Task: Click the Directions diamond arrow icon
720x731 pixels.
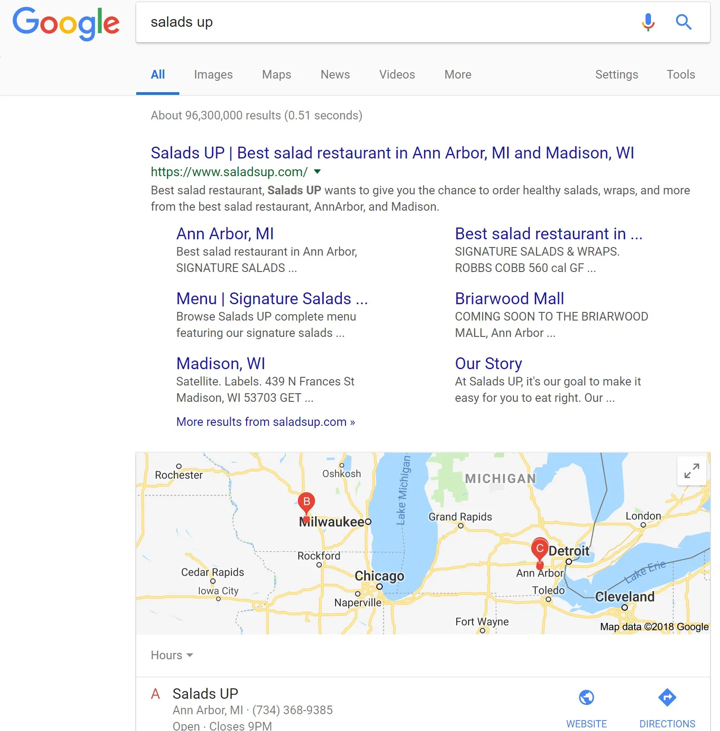Action: click(667, 697)
